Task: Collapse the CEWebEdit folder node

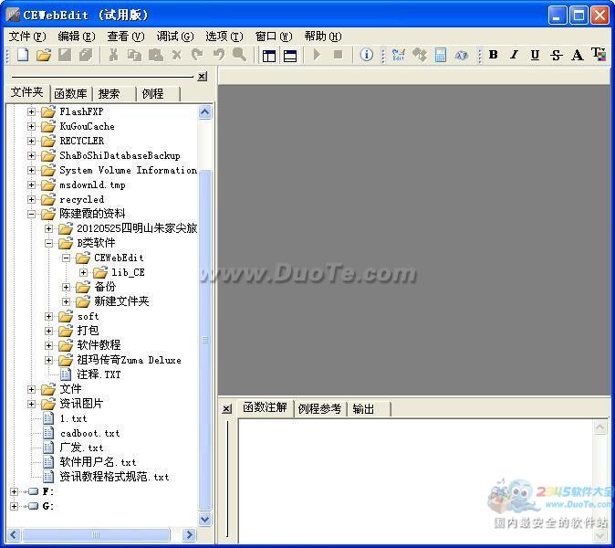Action: click(66, 258)
